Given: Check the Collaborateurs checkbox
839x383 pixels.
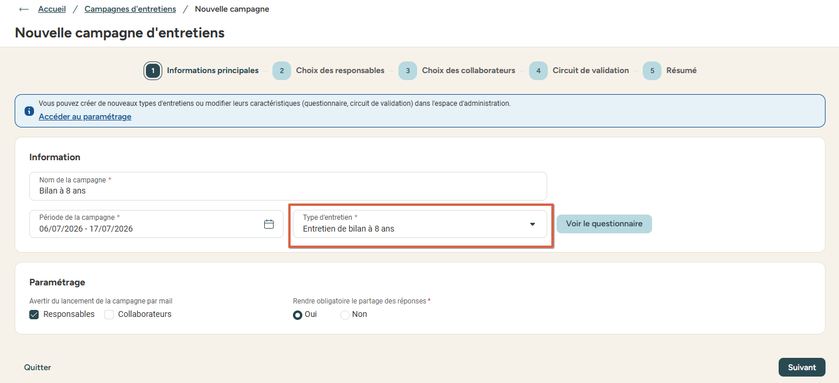Looking at the screenshot, I should click(x=109, y=315).
